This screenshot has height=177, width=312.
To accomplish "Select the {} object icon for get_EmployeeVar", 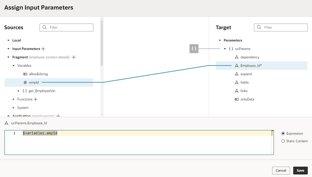I will point(24,91).
